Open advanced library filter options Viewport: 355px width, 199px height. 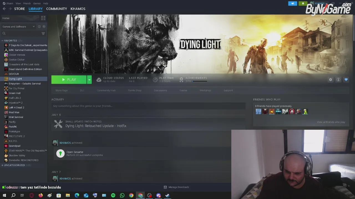point(43,33)
